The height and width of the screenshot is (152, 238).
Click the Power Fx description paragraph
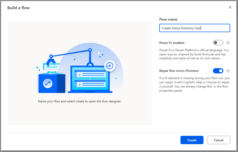pyautogui.click(x=194, y=54)
